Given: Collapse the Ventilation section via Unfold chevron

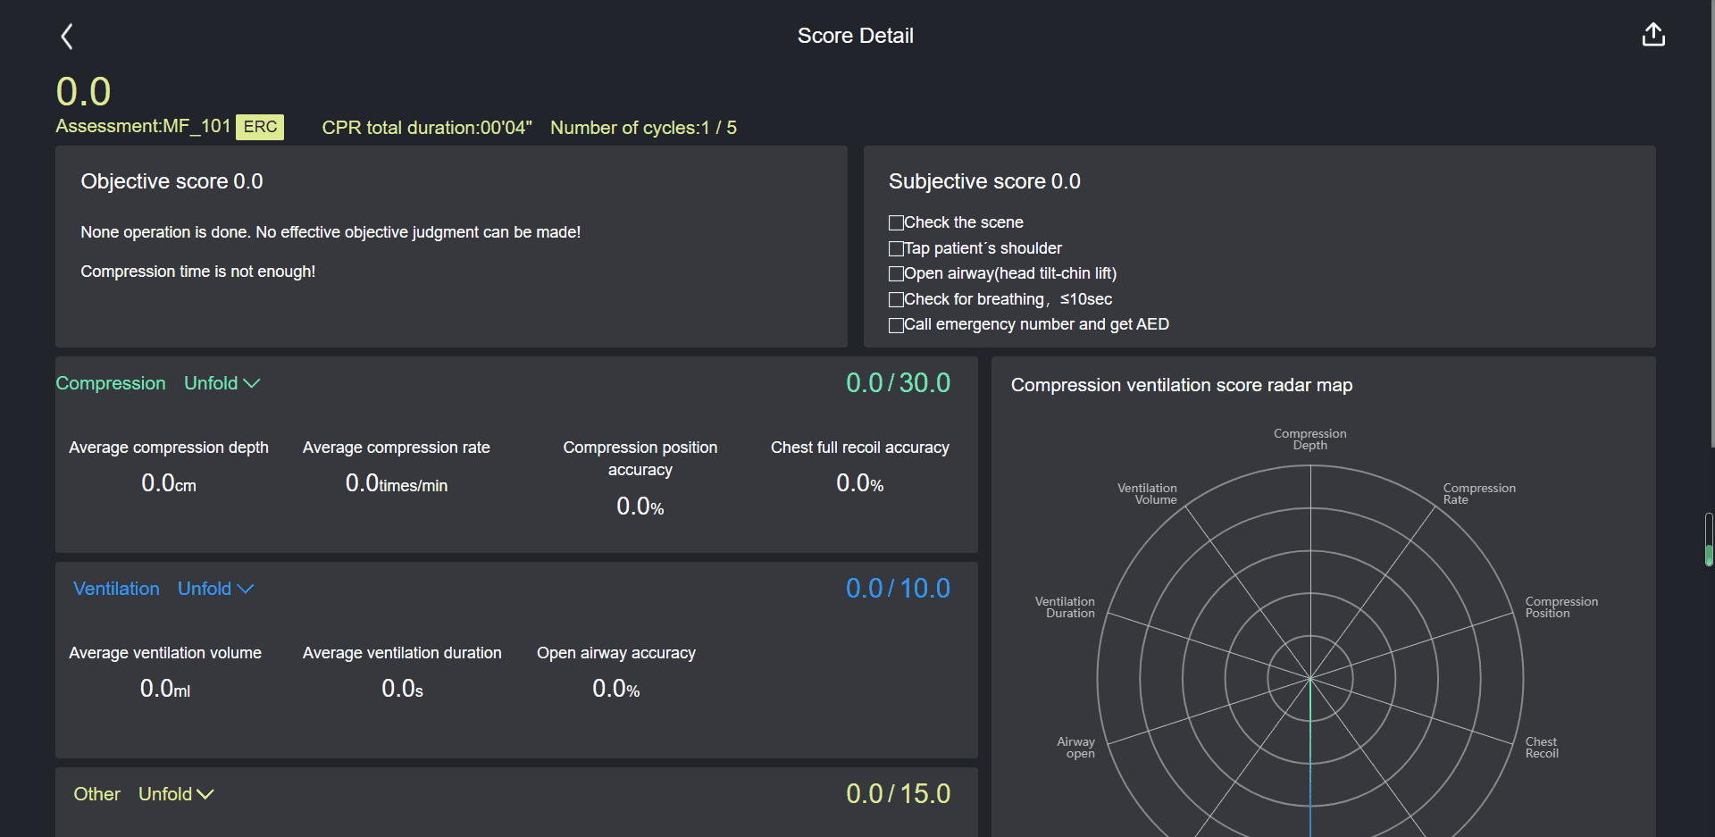Looking at the screenshot, I should click(x=214, y=588).
